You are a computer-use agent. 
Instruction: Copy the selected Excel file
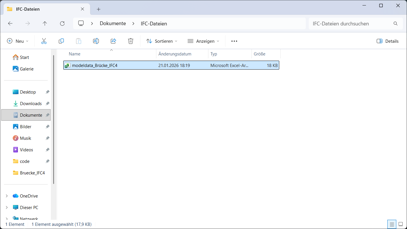pyautogui.click(x=61, y=41)
